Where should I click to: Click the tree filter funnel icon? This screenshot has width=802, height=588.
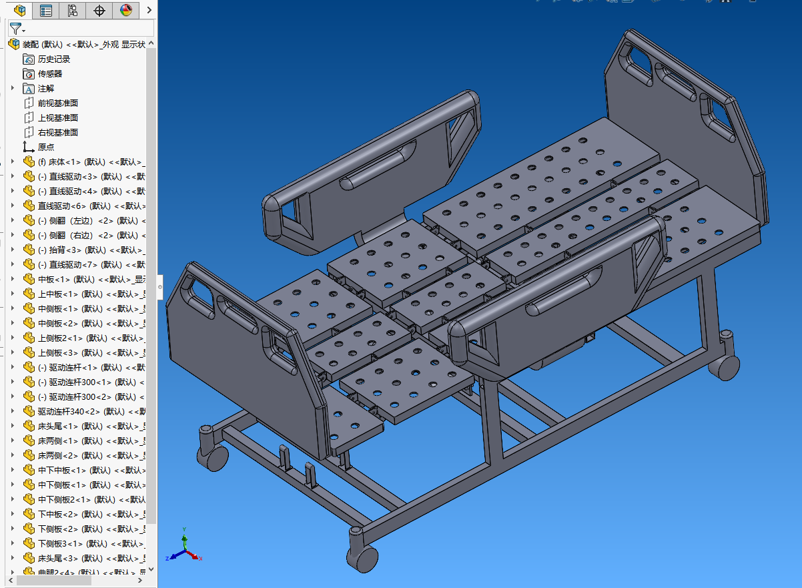15,28
